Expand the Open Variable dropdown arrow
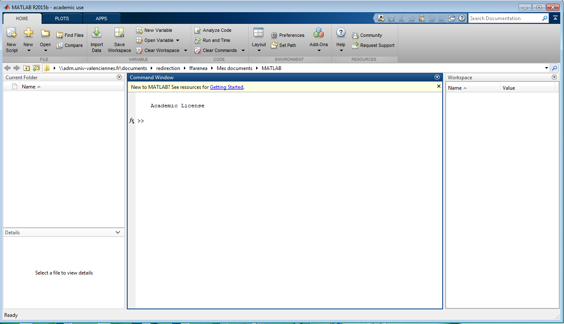The image size is (564, 324). coord(178,40)
